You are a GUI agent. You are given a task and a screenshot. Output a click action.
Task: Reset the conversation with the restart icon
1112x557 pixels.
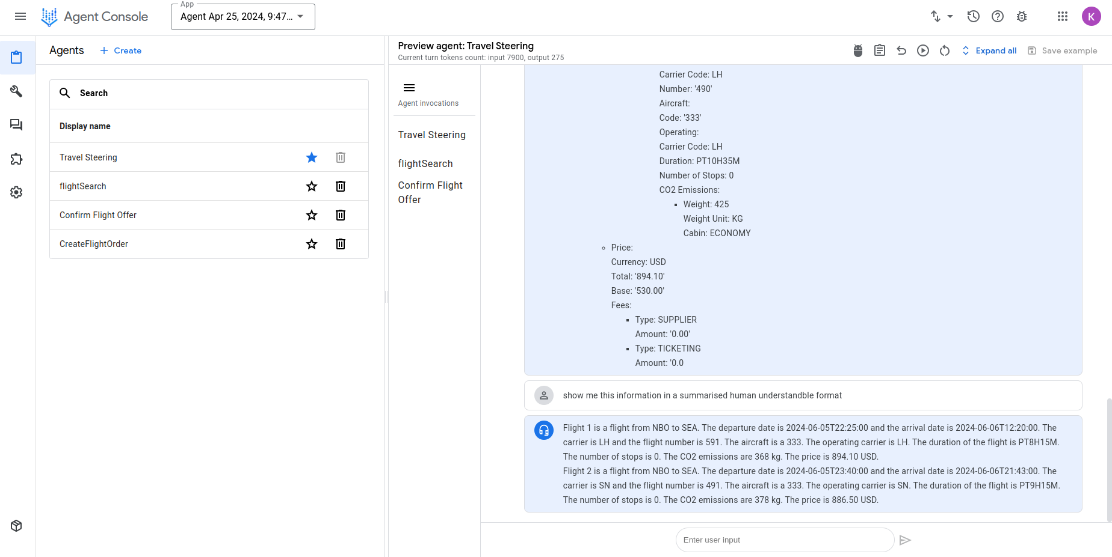point(944,50)
